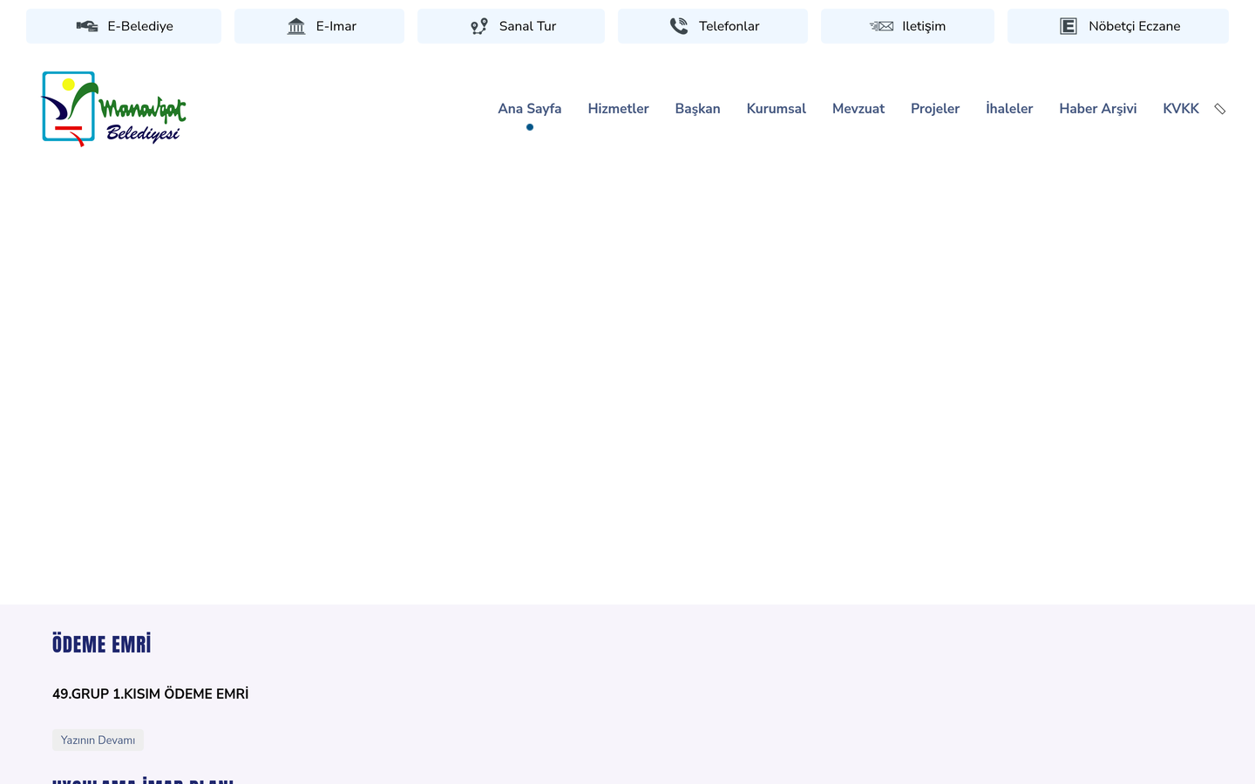Click the E-Belediye handshake icon

pos(87,26)
